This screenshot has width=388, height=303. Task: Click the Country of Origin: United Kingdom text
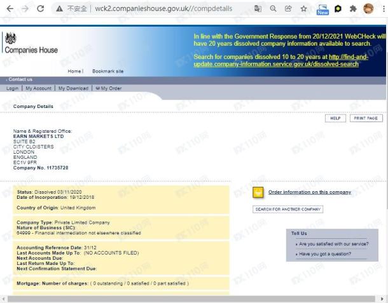pos(56,208)
